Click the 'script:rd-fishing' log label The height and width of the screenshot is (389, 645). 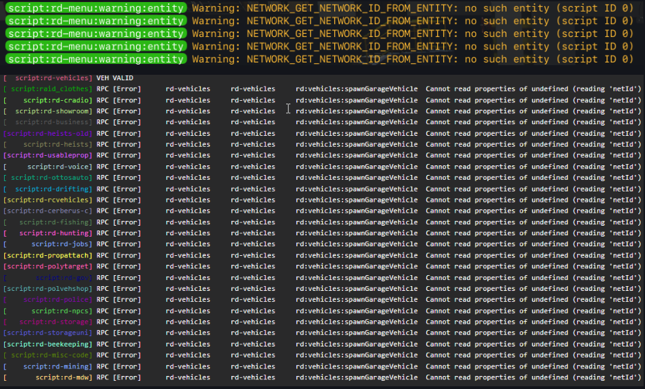(48, 222)
